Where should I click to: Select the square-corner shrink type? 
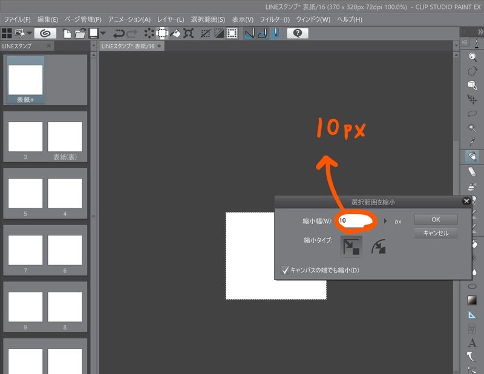click(x=352, y=246)
